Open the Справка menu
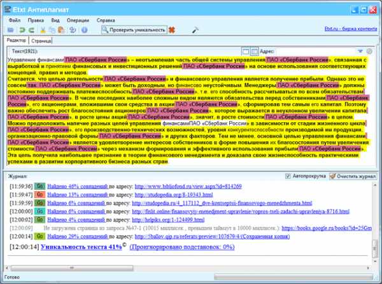This screenshot has height=284, width=382. (x=106, y=20)
